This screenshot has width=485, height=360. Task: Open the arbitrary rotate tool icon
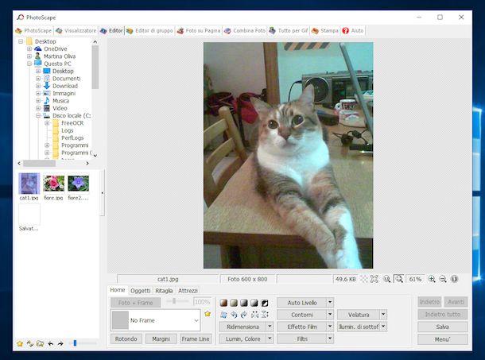point(223,315)
